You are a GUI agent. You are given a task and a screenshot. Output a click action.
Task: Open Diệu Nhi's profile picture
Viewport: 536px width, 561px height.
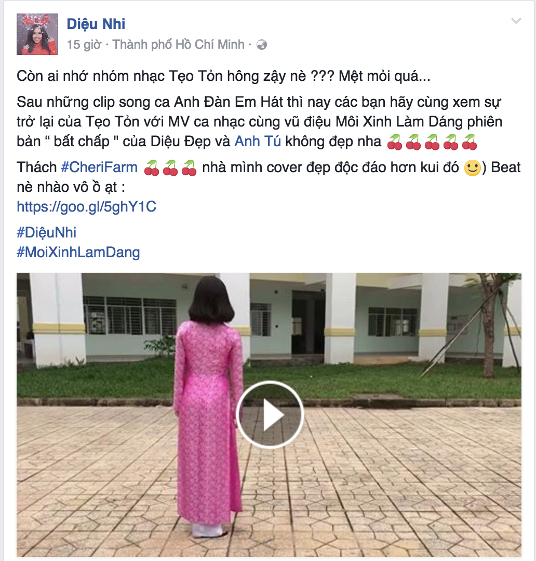pos(37,34)
